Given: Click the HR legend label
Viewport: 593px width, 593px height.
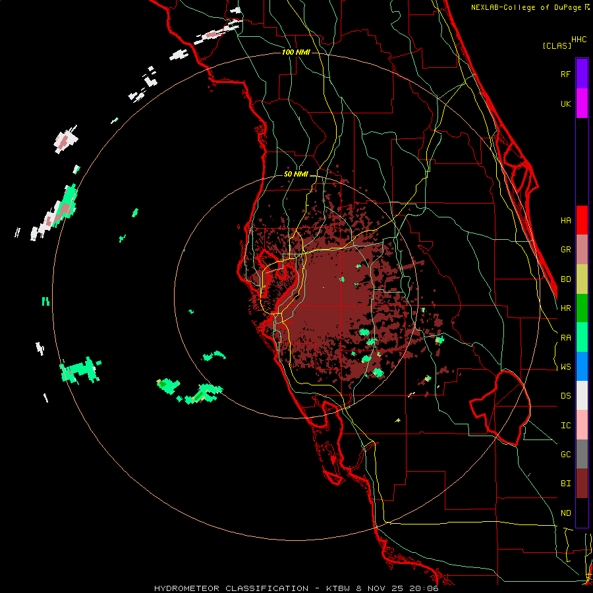Looking at the screenshot, I should pyautogui.click(x=565, y=308).
